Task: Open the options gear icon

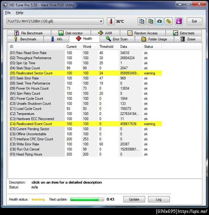Action: 169,21
